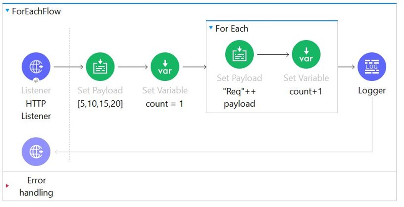Select the "Req"++ payload label text
Viewport: 404px width, 207px height.
click(240, 98)
